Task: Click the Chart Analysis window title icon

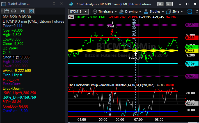Action: [x=71, y=4]
